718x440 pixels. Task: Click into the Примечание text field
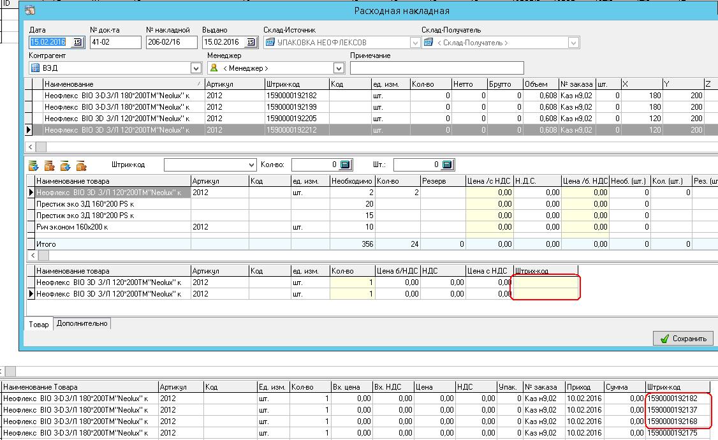tap(437, 68)
